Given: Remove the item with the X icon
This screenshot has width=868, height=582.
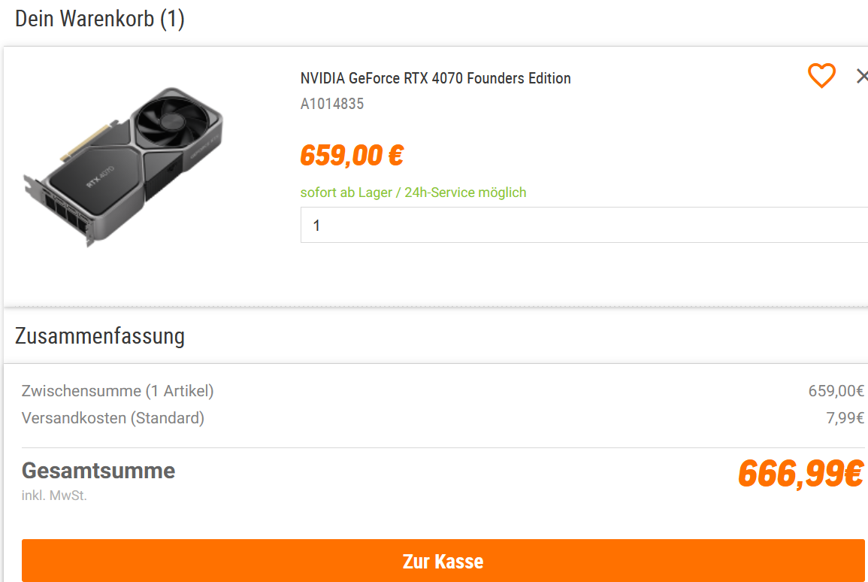Looking at the screenshot, I should [x=862, y=76].
